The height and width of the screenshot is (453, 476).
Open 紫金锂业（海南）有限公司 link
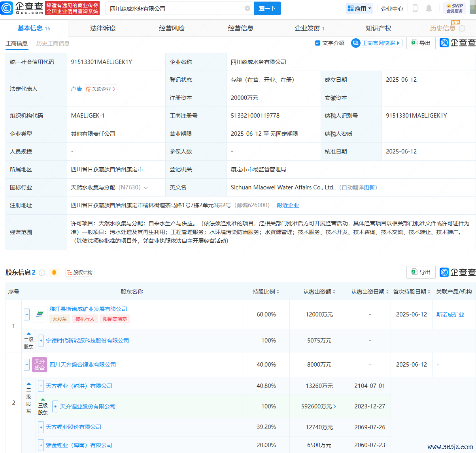tap(79, 445)
